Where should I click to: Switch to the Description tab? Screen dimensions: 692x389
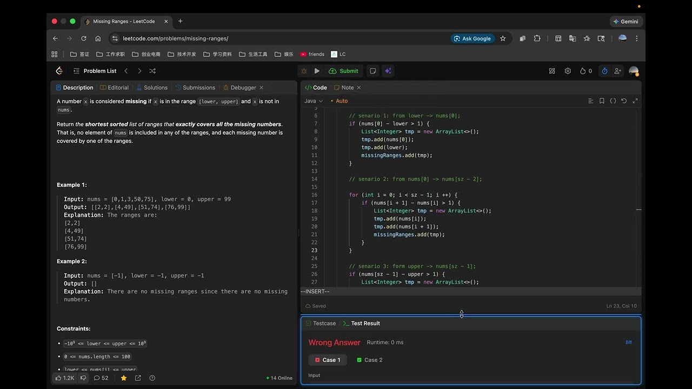coord(74,88)
